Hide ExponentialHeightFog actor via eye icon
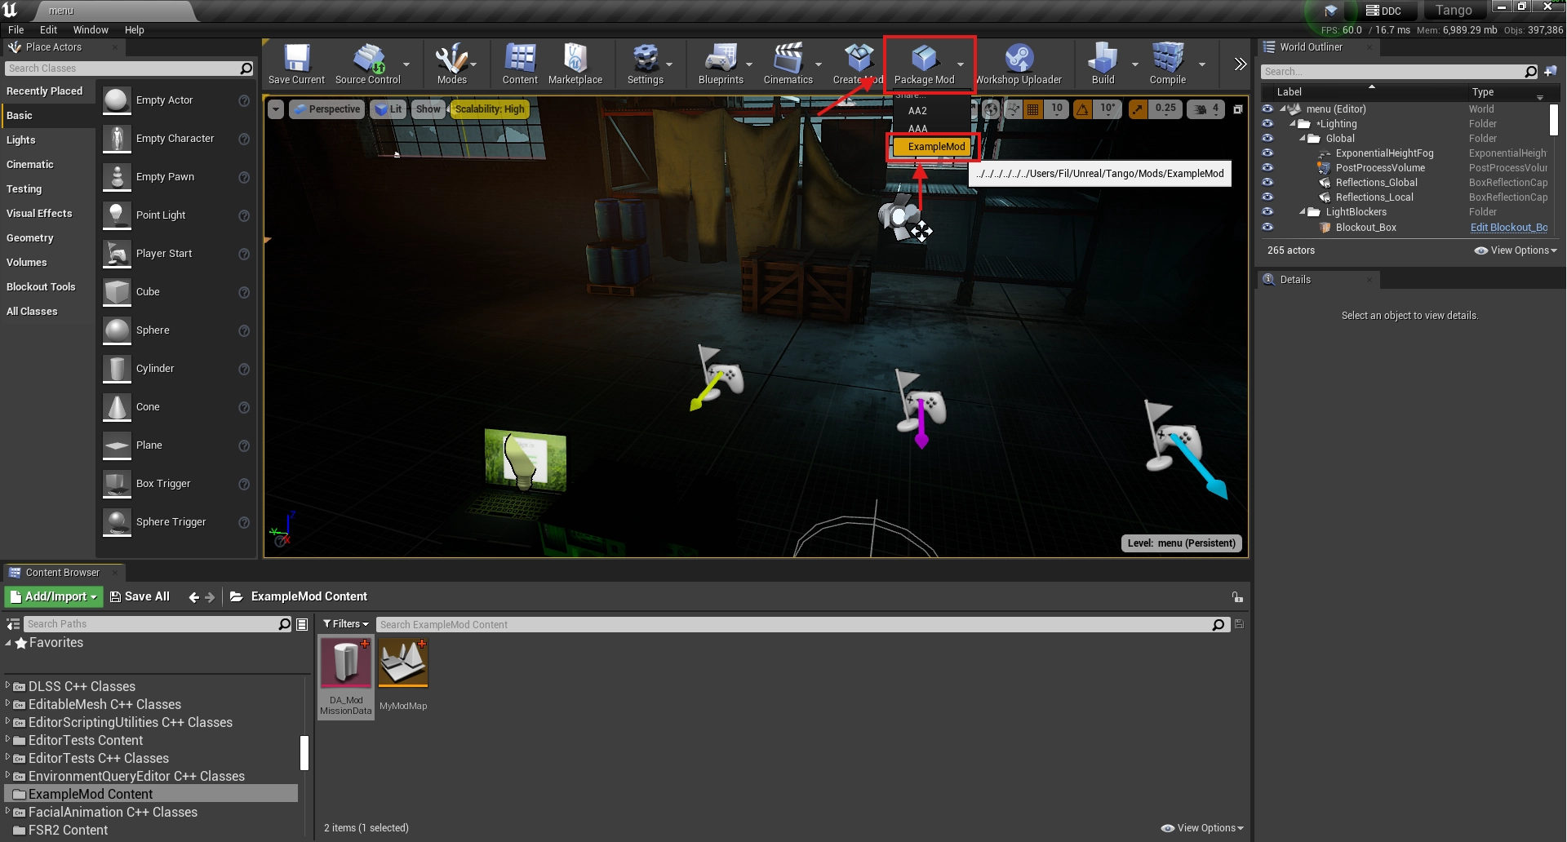Viewport: 1567px width, 842px height. click(1267, 153)
